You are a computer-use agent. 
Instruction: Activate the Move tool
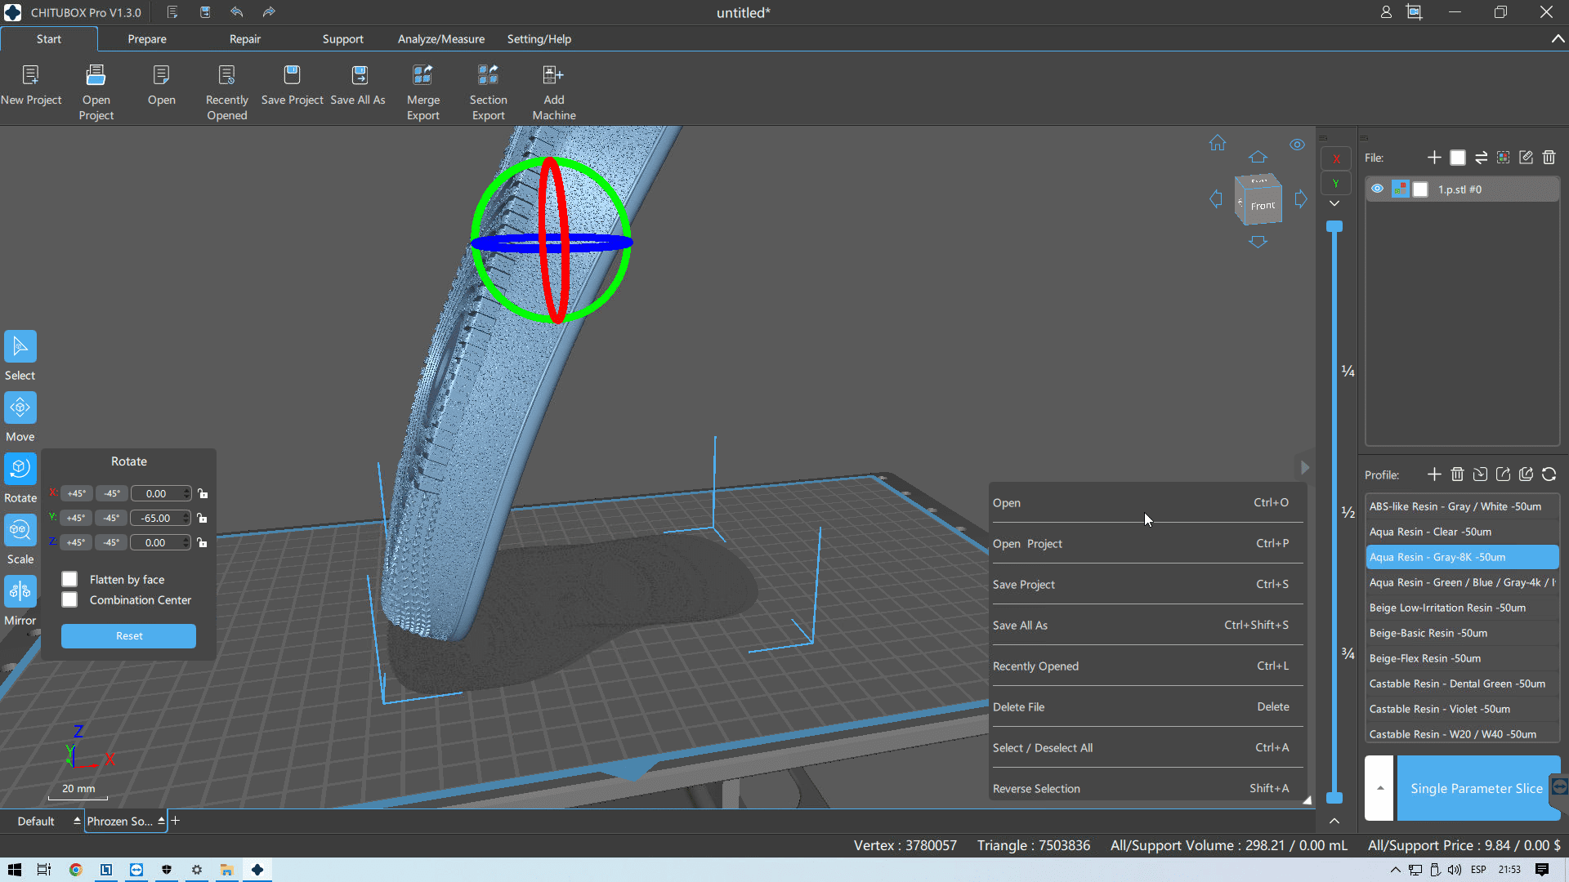(20, 408)
